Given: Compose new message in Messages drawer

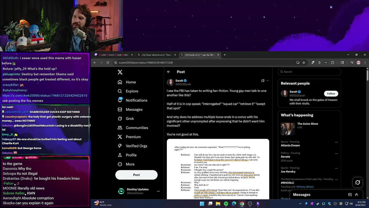Looking at the screenshot, I should (350, 195).
